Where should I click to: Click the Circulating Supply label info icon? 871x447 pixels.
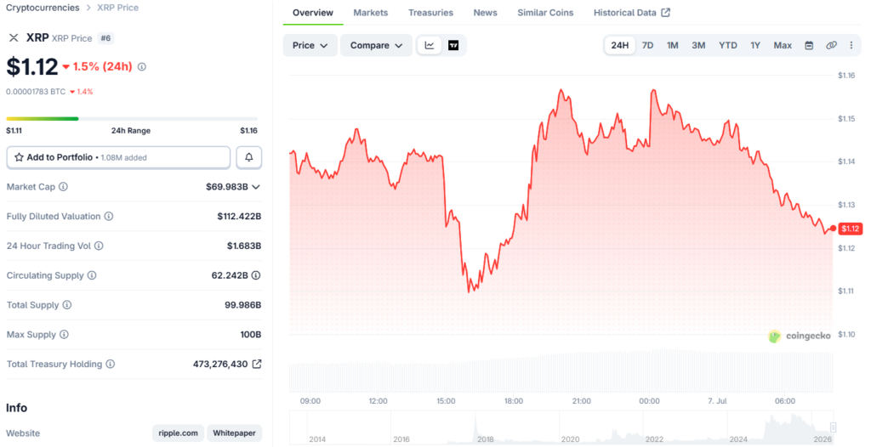92,274
